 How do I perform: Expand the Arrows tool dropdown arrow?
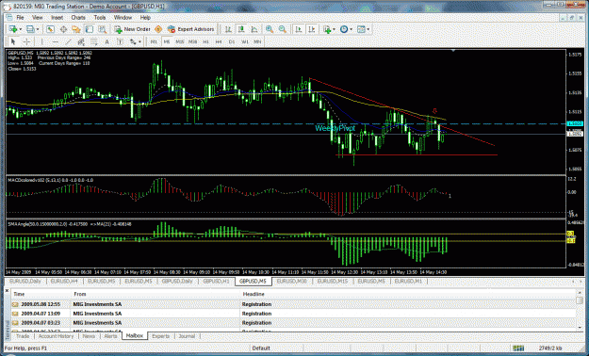pos(140,41)
